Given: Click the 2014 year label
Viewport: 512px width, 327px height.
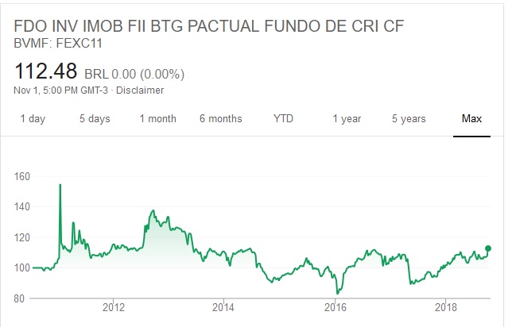Looking at the screenshot, I should 225,307.
